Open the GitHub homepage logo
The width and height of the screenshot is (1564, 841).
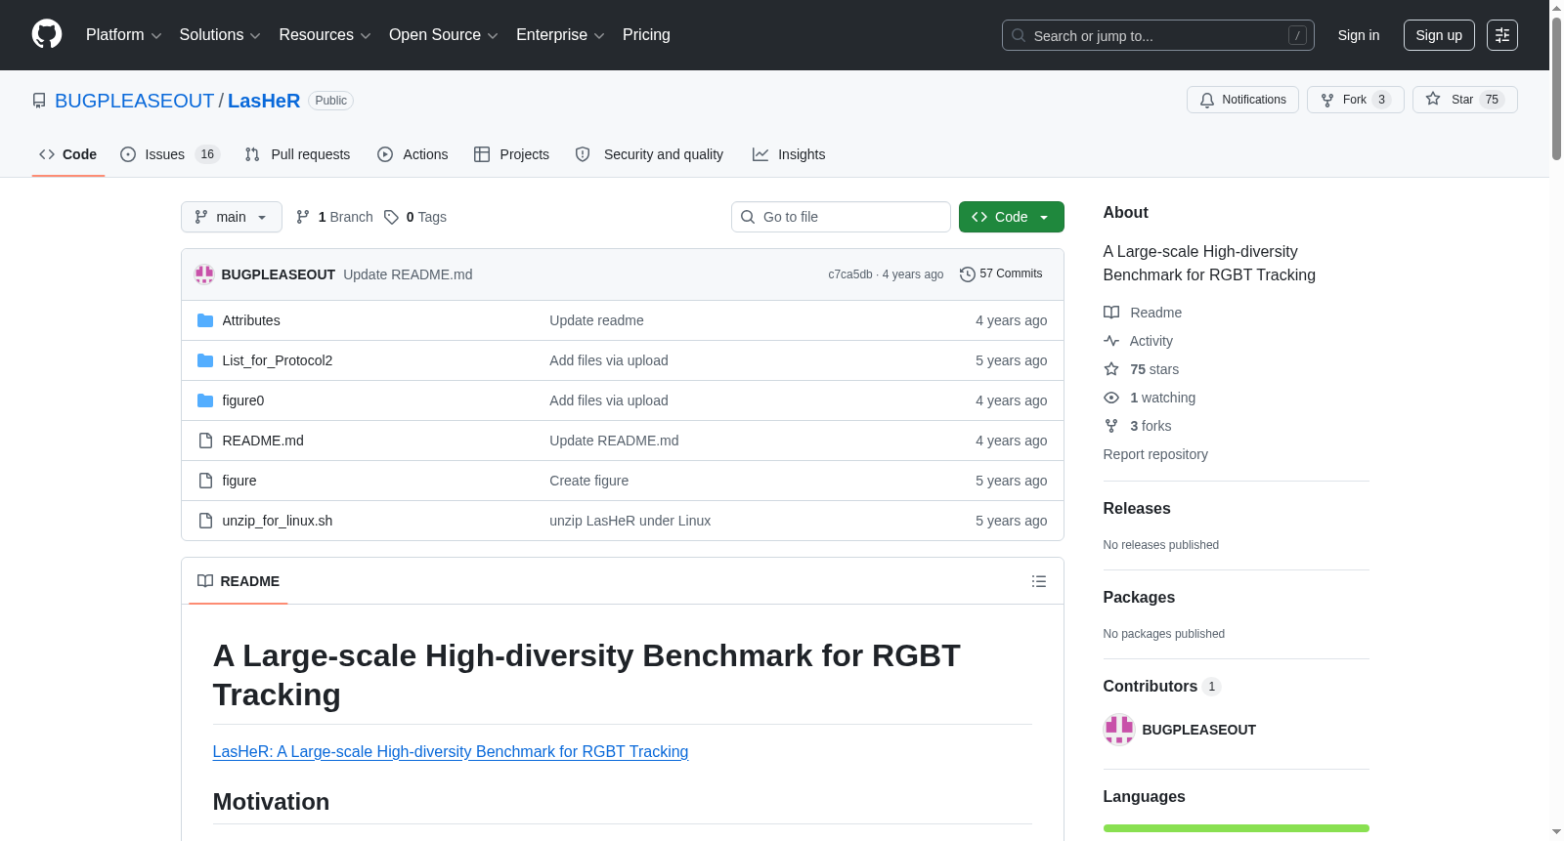tap(47, 35)
